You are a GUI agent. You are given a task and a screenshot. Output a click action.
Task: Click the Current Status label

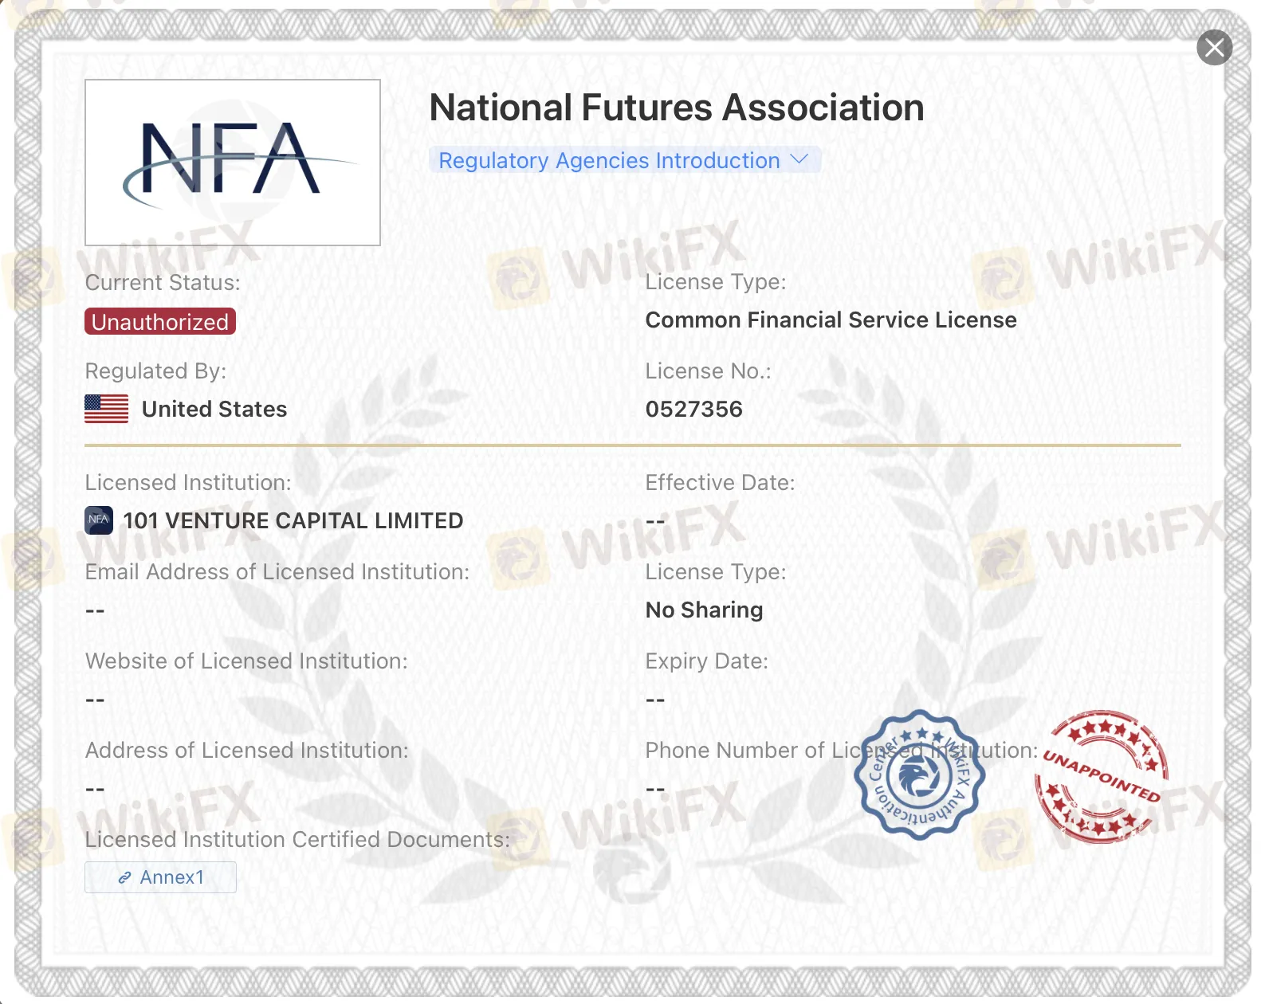163,283
